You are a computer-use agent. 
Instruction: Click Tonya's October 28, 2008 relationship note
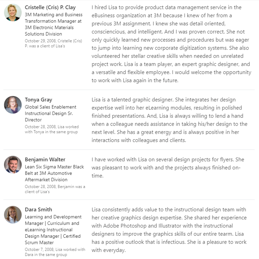(52, 129)
